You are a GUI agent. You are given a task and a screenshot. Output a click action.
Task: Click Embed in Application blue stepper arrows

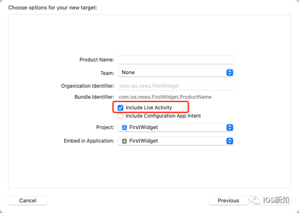coord(230,141)
